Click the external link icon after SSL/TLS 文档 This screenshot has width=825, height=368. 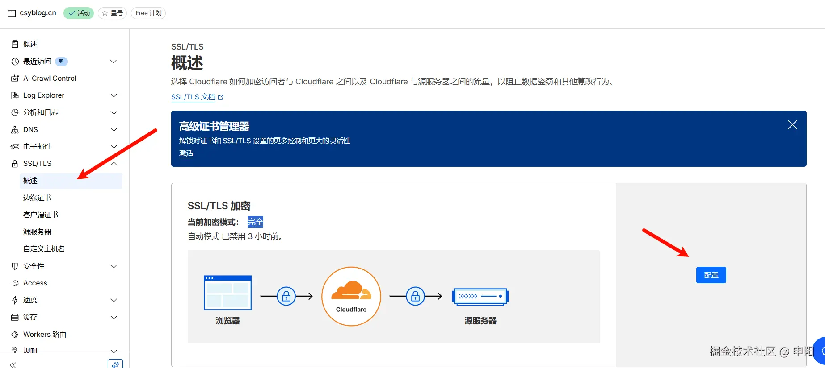[220, 97]
